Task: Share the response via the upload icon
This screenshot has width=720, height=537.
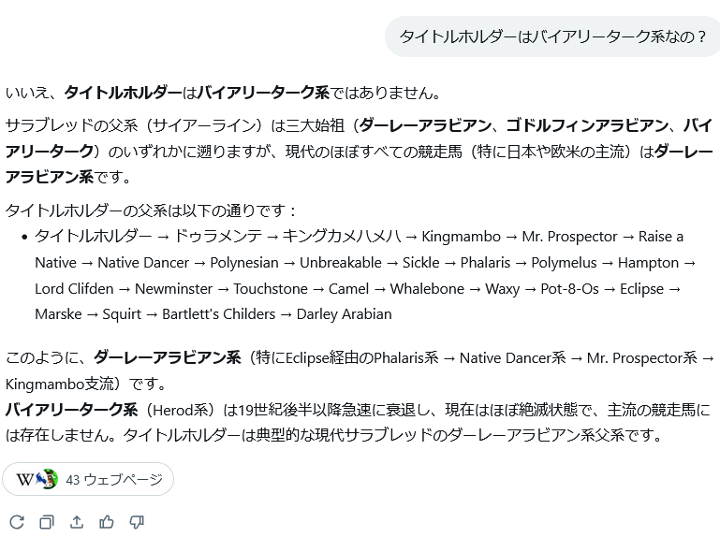Action: point(77,522)
